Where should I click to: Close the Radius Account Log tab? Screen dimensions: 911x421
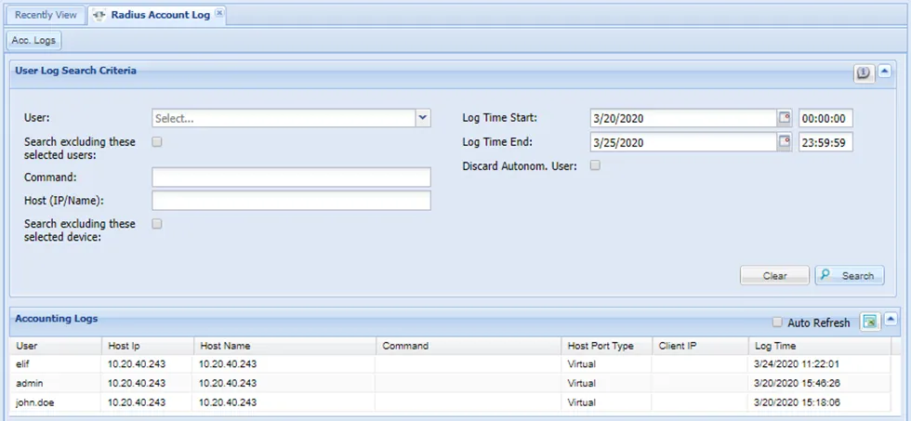(219, 14)
